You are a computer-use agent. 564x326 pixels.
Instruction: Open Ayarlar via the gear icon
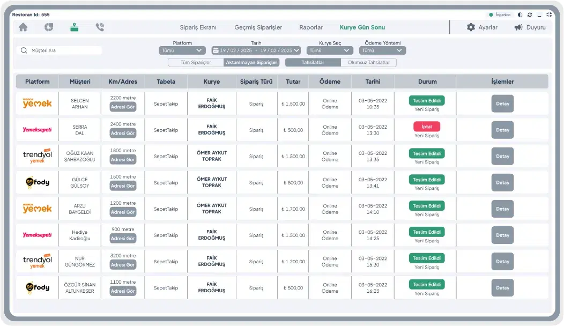click(471, 27)
